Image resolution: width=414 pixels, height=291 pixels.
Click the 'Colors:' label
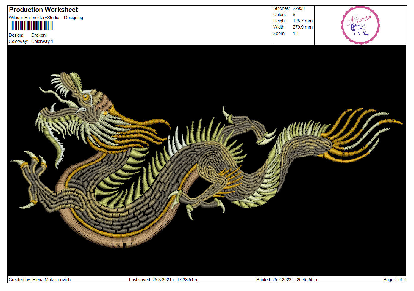pyautogui.click(x=280, y=15)
